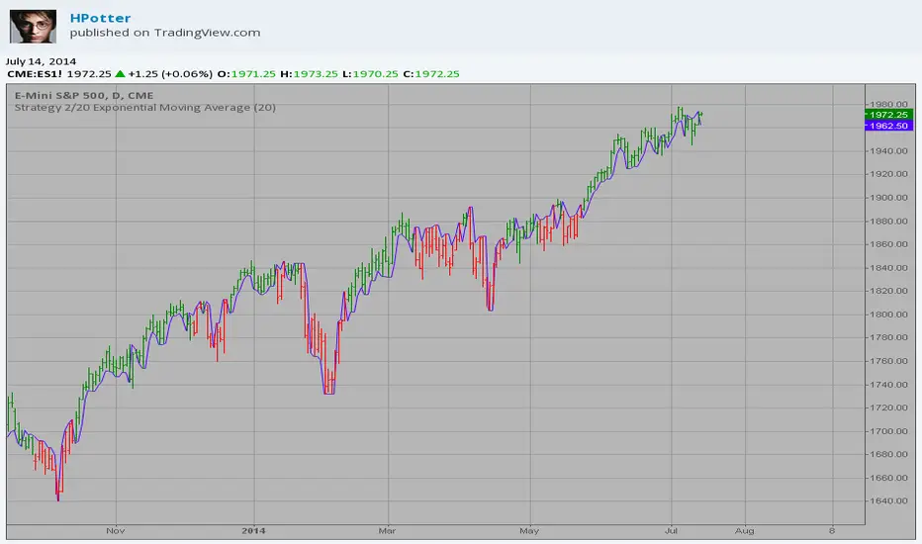Click the Nov marker on the time axis

[115, 531]
